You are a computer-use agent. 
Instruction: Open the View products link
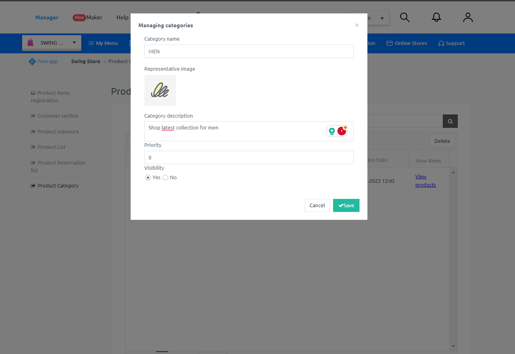(425, 181)
